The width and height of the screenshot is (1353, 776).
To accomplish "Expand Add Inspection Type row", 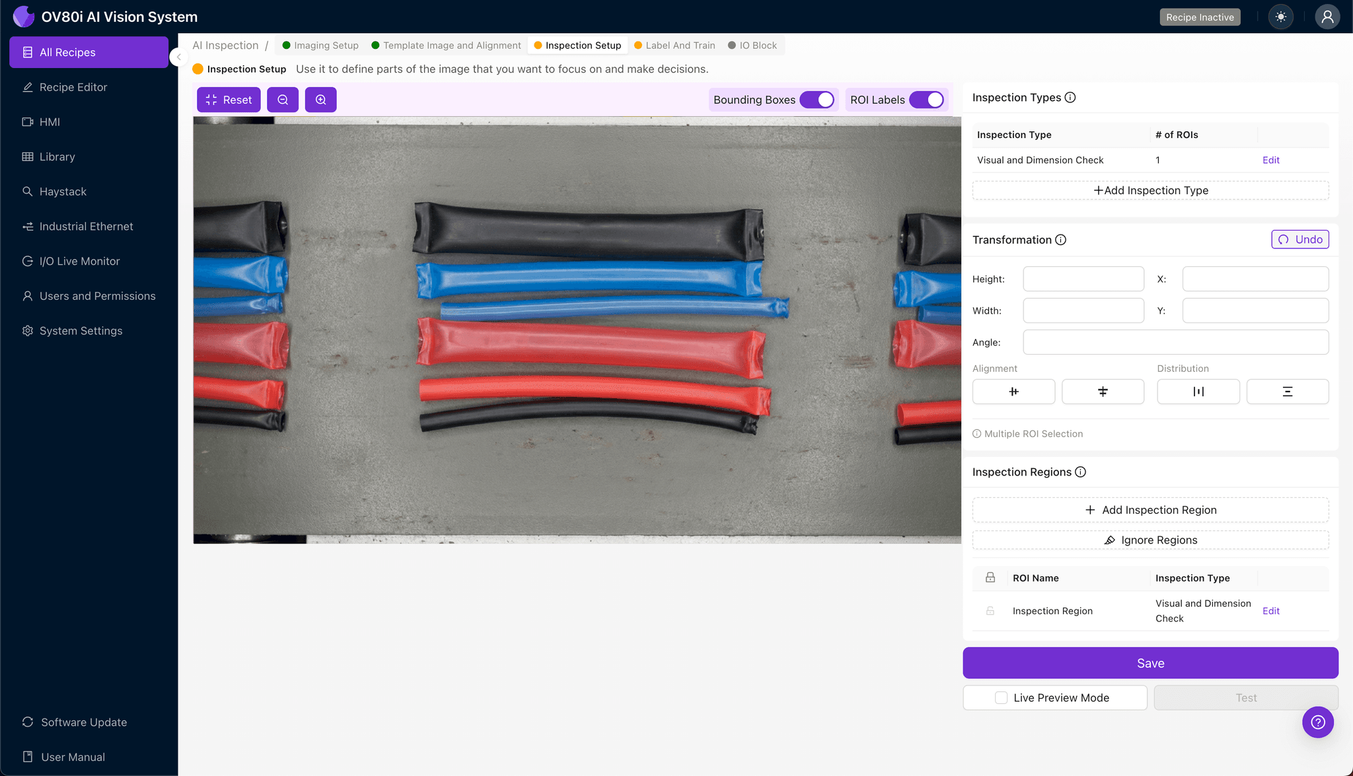I will click(x=1150, y=190).
